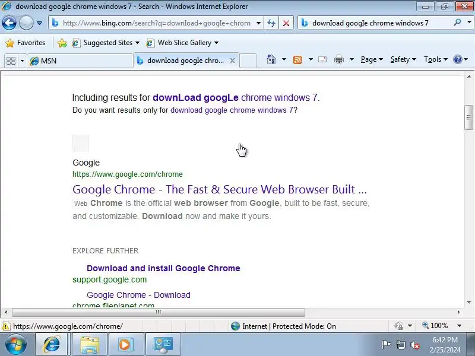The height and width of the screenshot is (356, 475).
Task: Expand the address bar autocomplete dropdown
Action: pos(258,23)
